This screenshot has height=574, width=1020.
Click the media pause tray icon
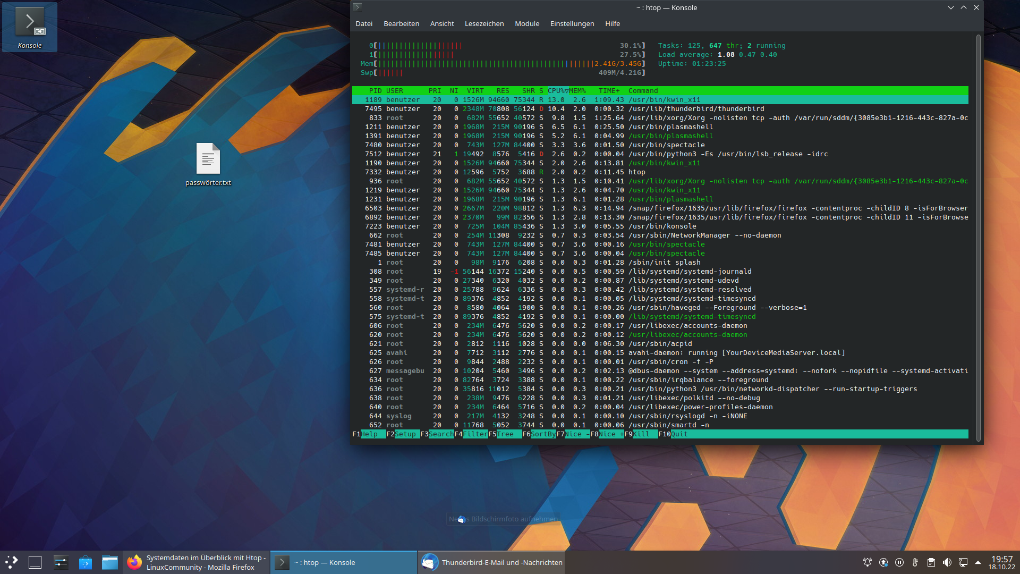(x=899, y=562)
